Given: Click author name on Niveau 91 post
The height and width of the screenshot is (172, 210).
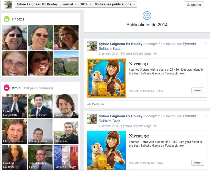Looking at the screenshot, I should [x=121, y=44].
